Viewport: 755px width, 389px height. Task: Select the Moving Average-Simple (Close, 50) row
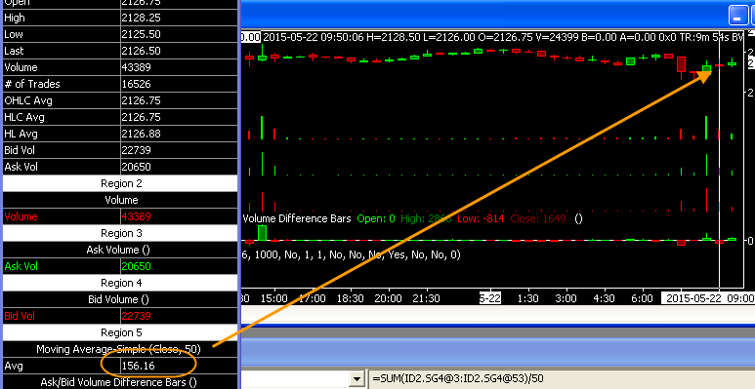coord(120,349)
